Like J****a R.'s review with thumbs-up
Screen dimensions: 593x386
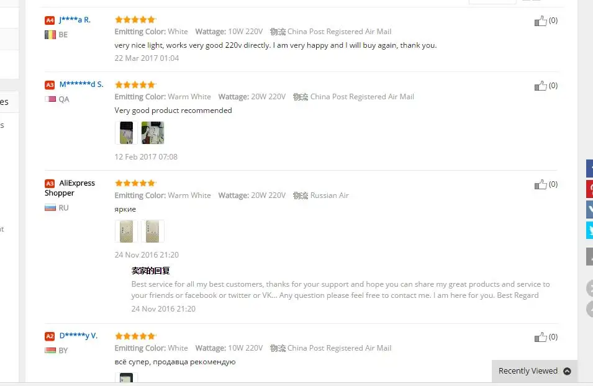coord(540,21)
